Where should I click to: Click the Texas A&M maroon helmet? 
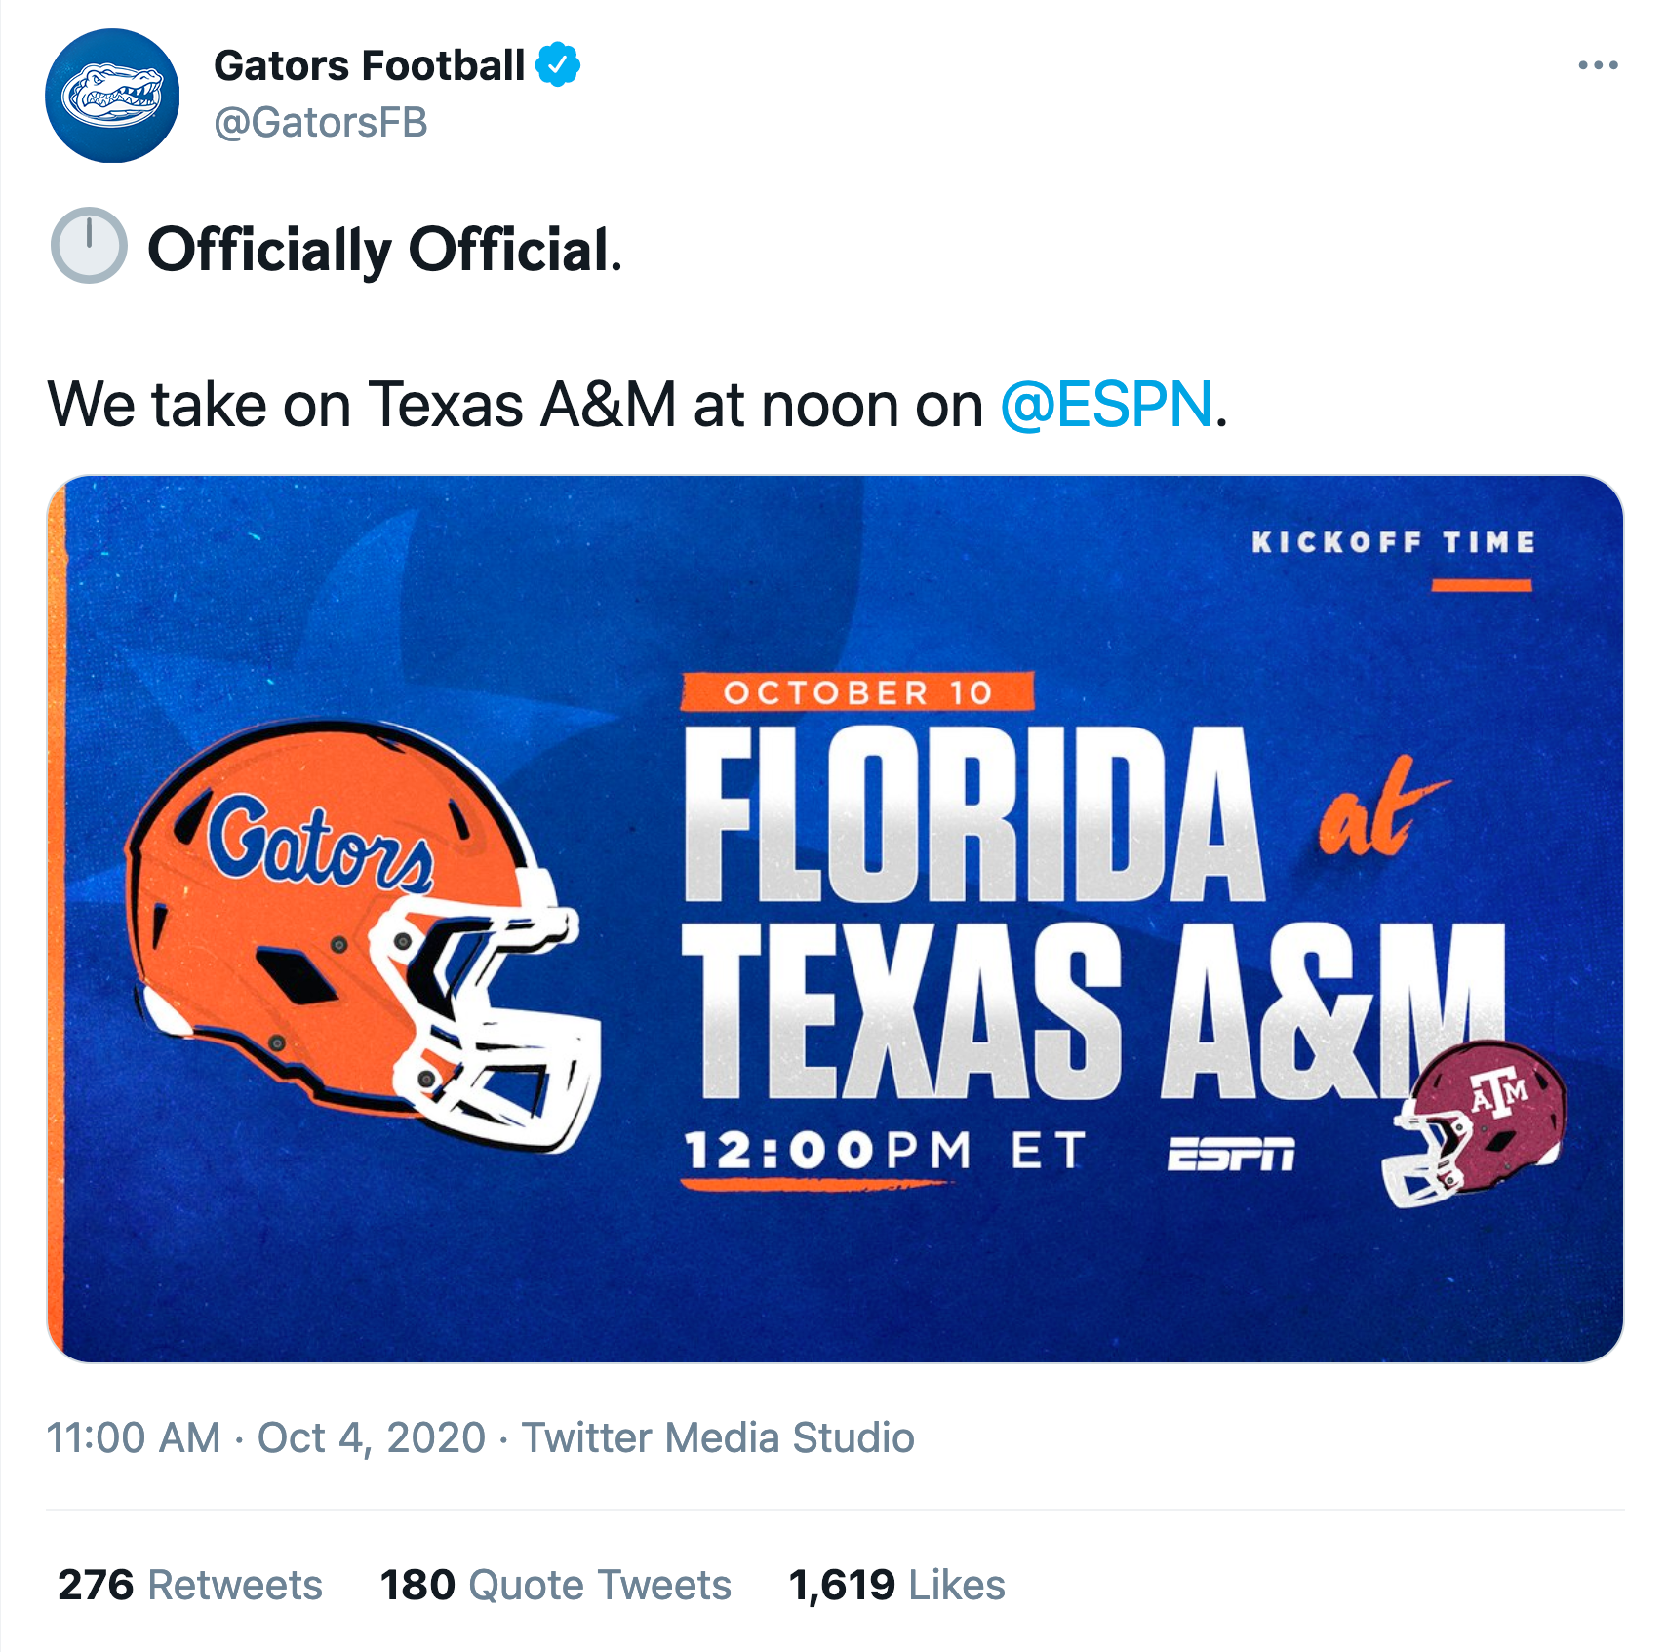tap(1473, 1124)
